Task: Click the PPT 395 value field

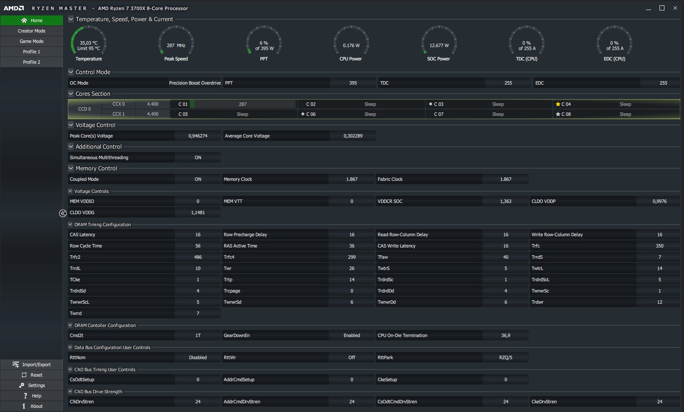Action: click(353, 83)
